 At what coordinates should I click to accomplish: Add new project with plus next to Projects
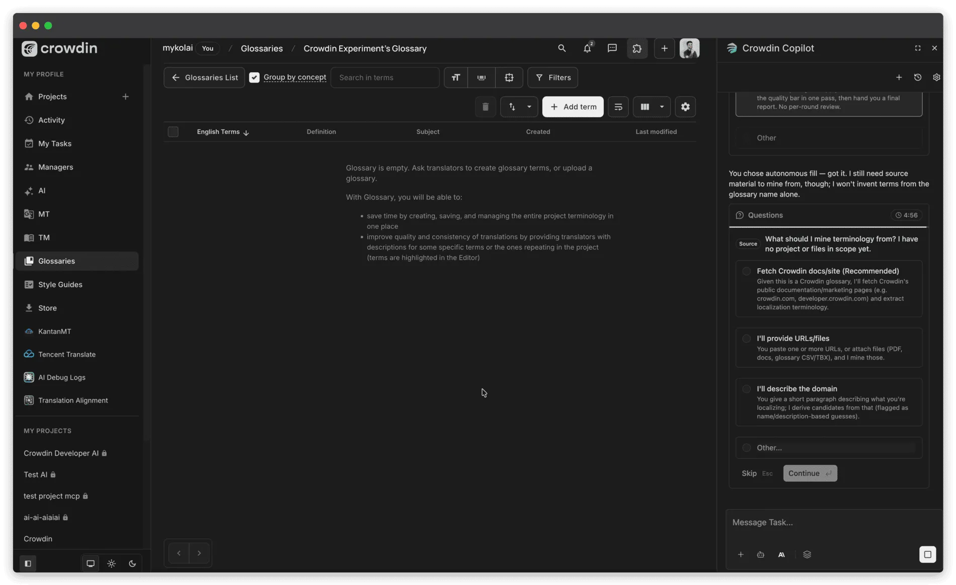click(125, 97)
